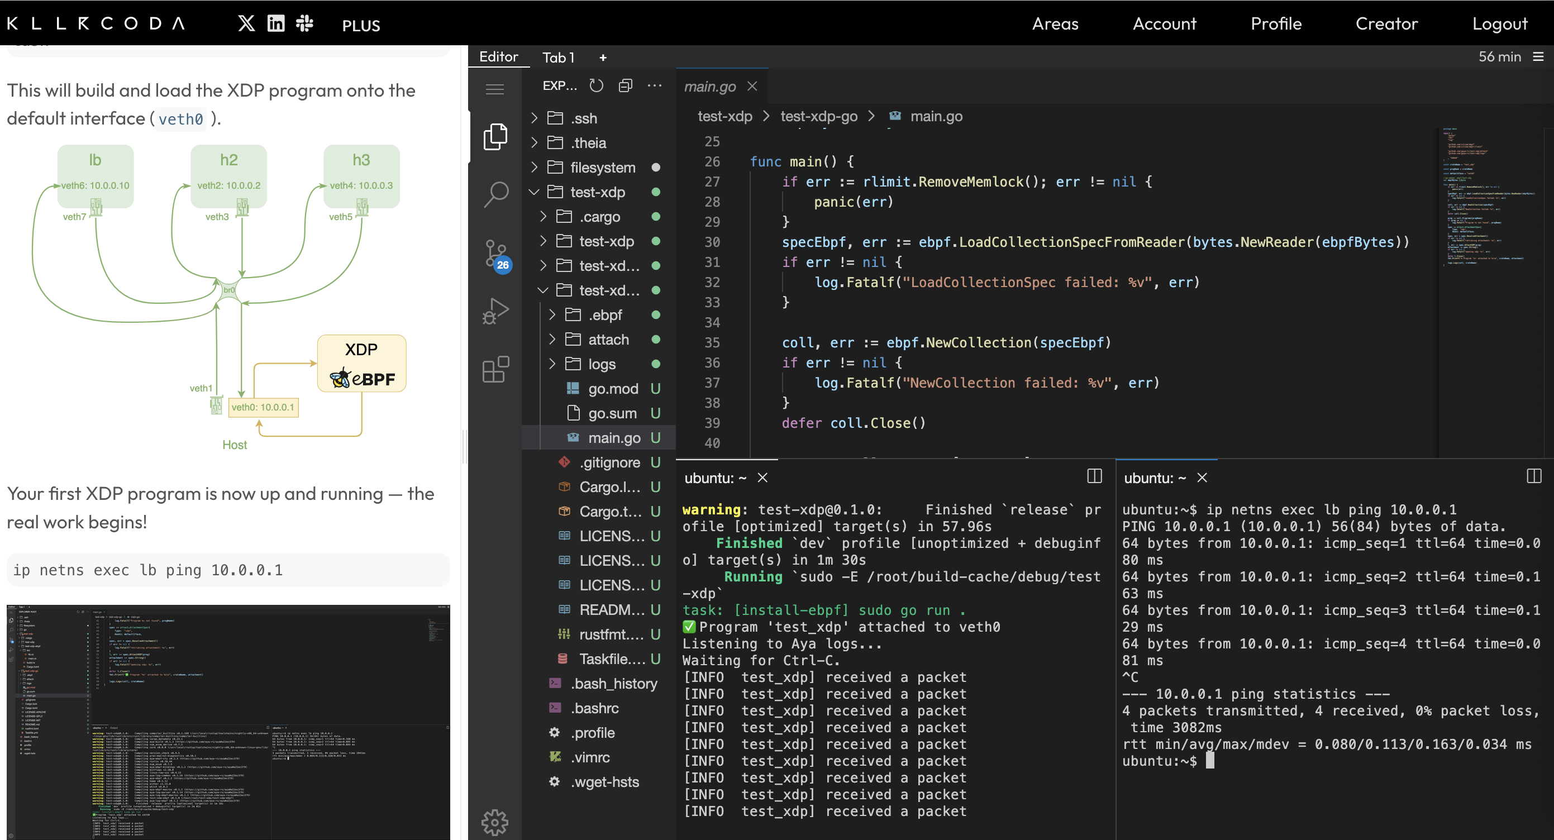Open the Run and Debug view
This screenshot has height=840, width=1554.
point(495,311)
